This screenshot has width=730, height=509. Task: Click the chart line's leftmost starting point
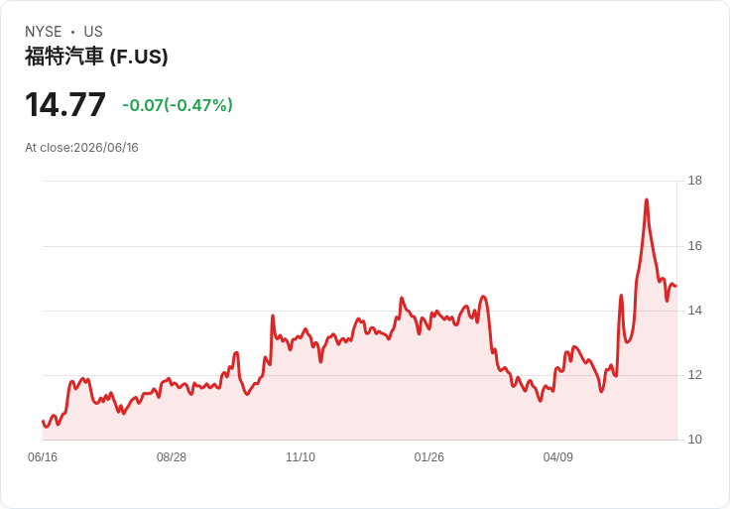pos(43,422)
